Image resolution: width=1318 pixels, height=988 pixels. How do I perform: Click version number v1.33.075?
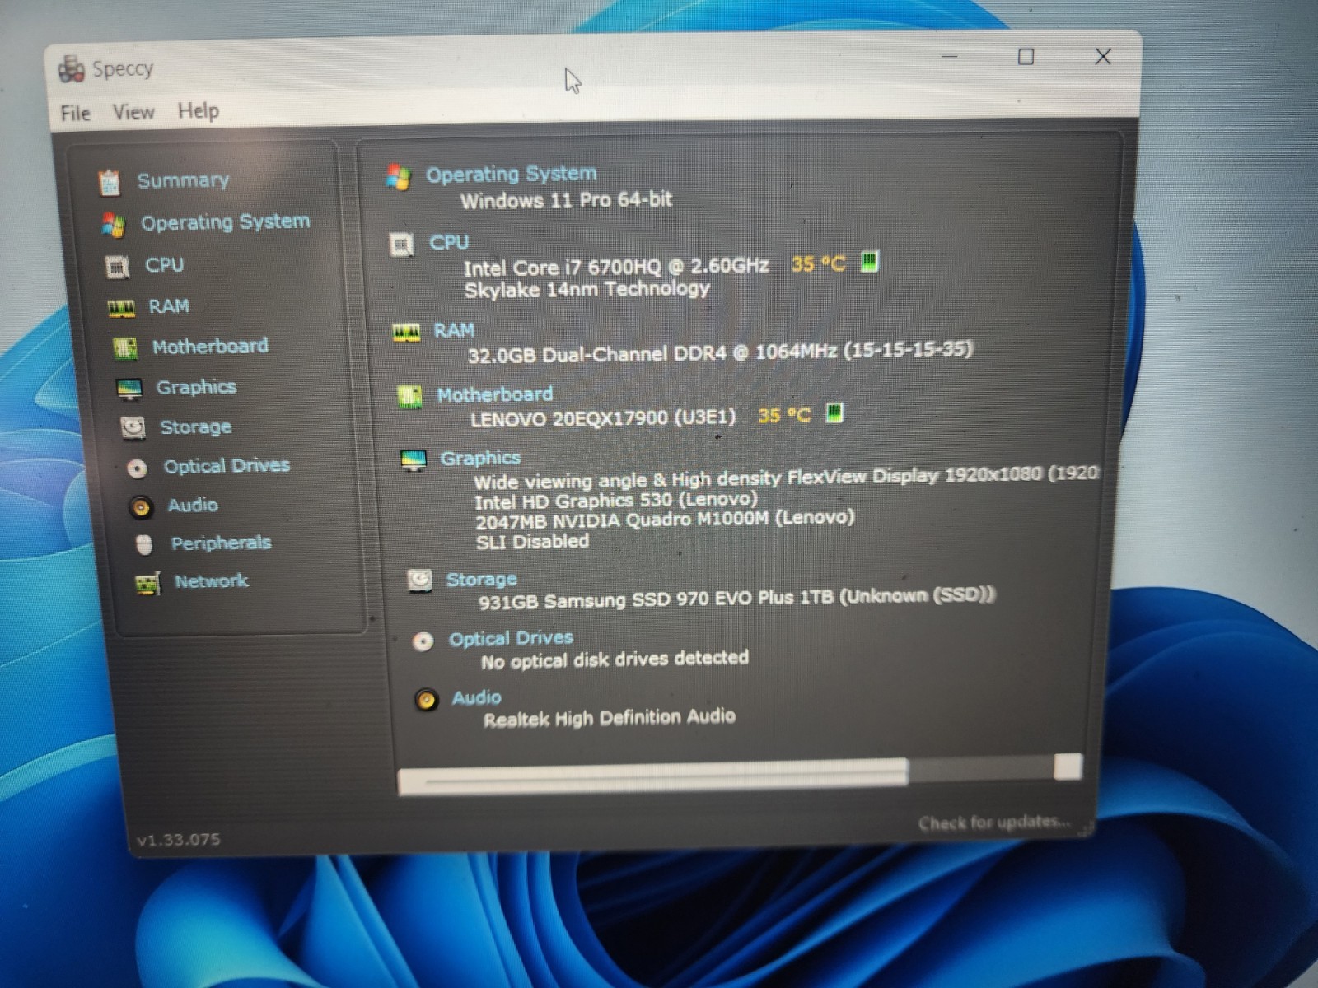[x=179, y=840]
